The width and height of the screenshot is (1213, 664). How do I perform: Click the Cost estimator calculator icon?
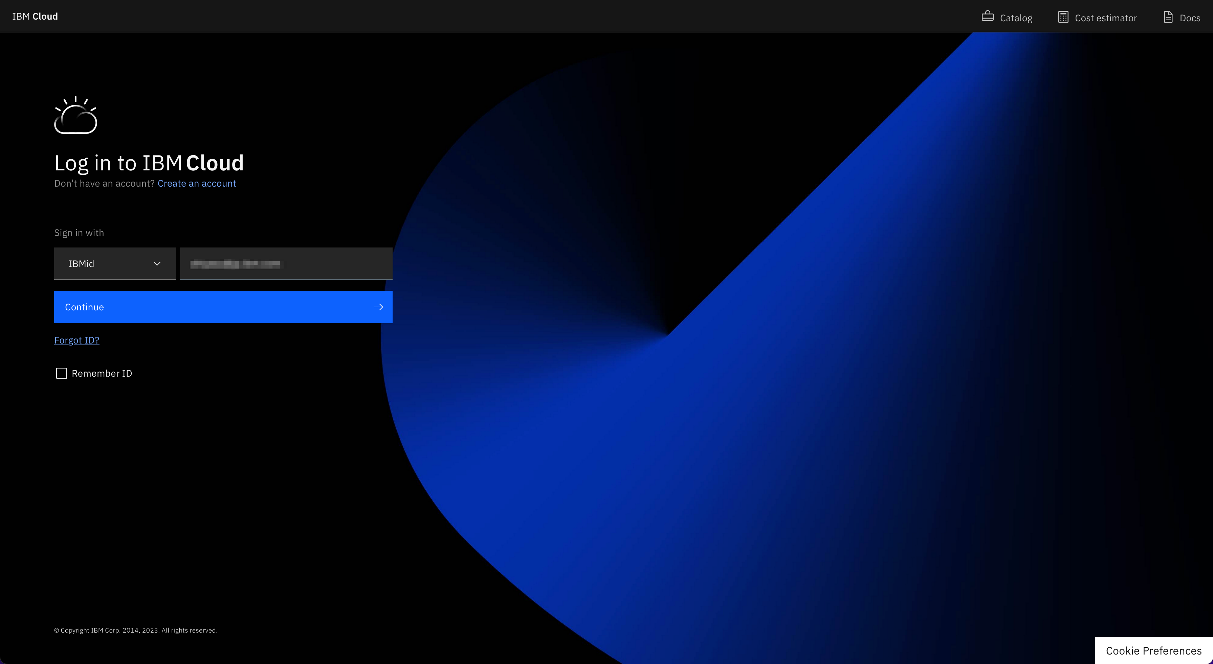tap(1063, 17)
